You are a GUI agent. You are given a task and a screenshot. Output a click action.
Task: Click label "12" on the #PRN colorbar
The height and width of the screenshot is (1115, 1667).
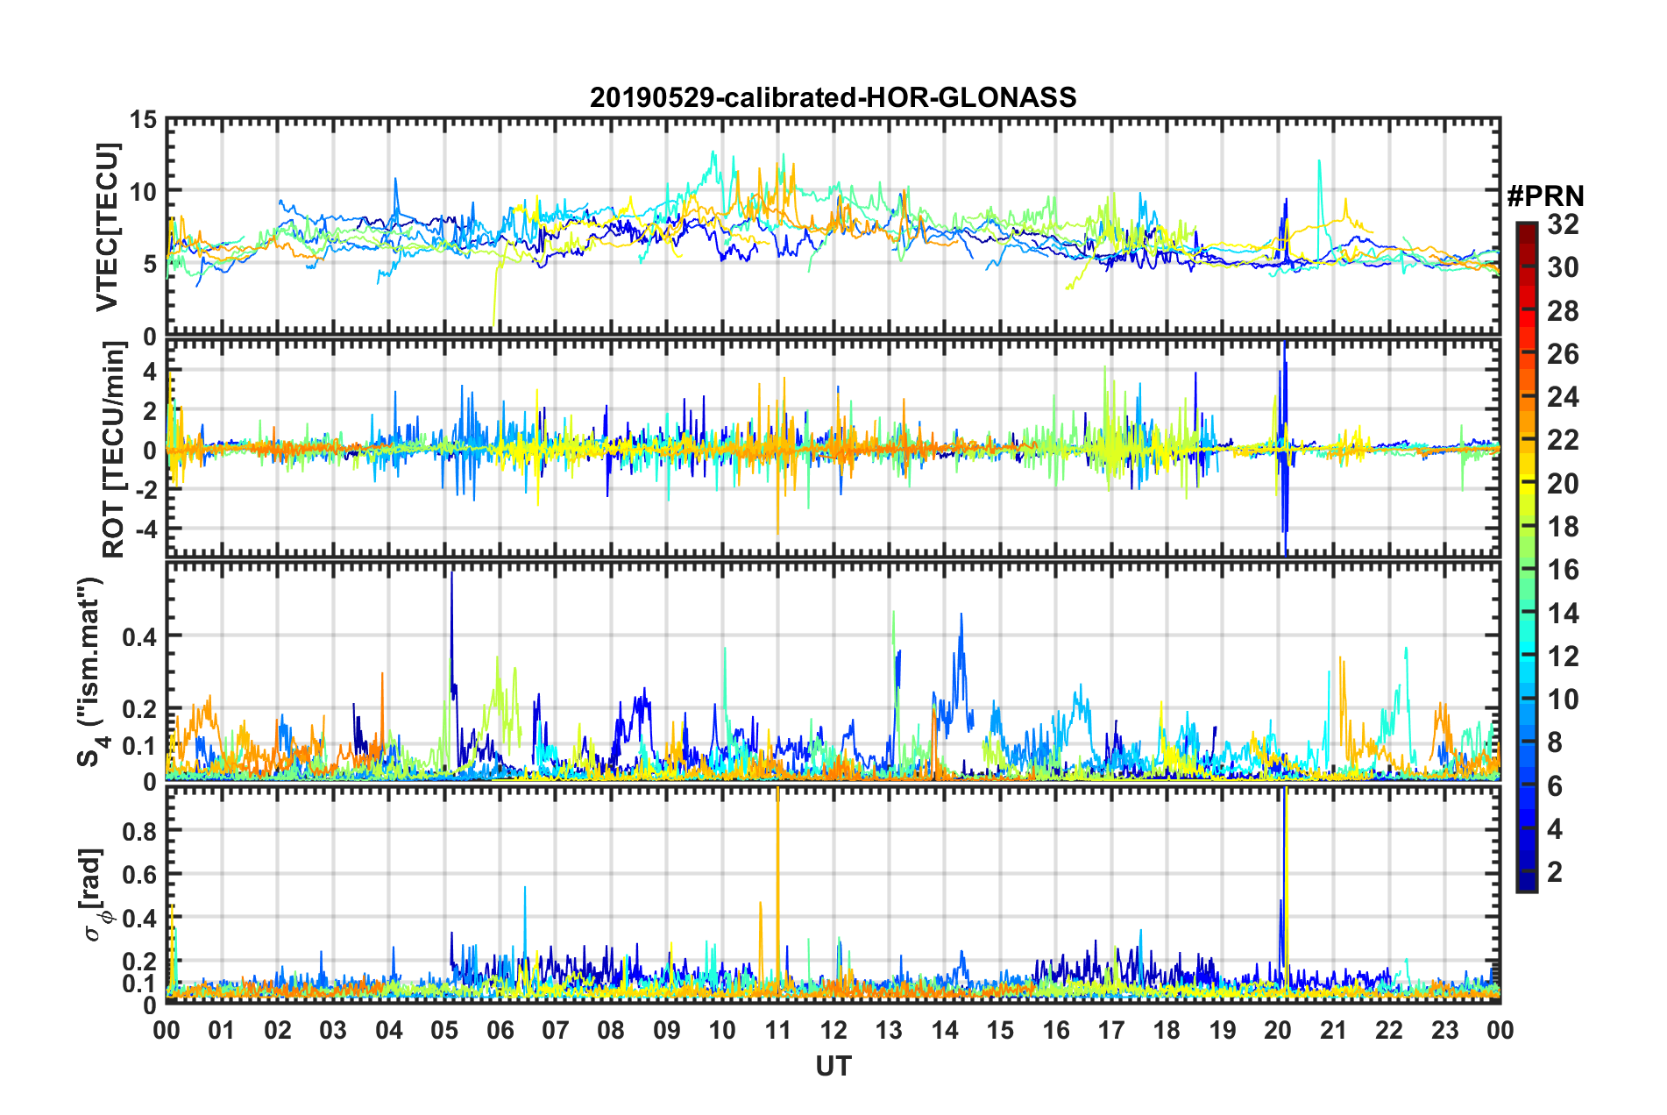pyautogui.click(x=1563, y=657)
